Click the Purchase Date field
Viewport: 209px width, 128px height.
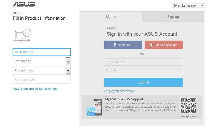click(42, 80)
